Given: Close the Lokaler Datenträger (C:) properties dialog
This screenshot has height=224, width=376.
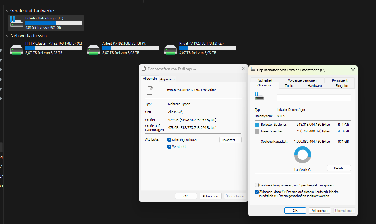Looking at the screenshot, I should pos(353,70).
